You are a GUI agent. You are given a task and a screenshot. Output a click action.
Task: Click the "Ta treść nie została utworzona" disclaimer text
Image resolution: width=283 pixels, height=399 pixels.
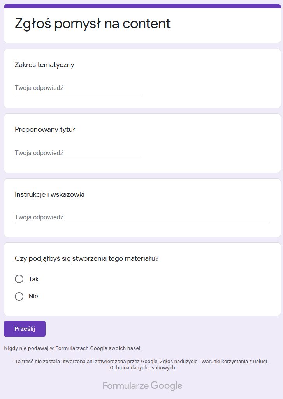[x=87, y=361]
